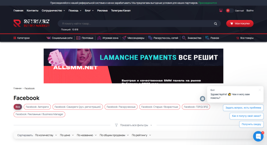Open the Контакты menu item
The image size is (267, 145).
tap(33, 11)
